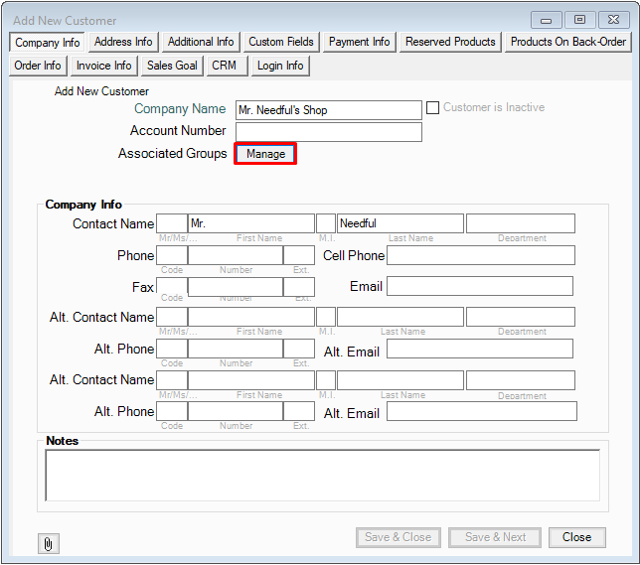The width and height of the screenshot is (640, 565).
Task: Open the Login Info tab
Action: tap(280, 66)
